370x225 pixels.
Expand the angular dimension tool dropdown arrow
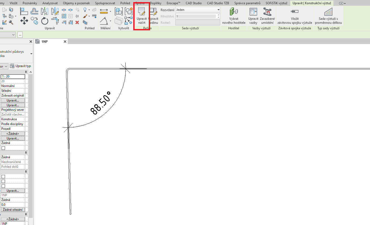coord(110,21)
